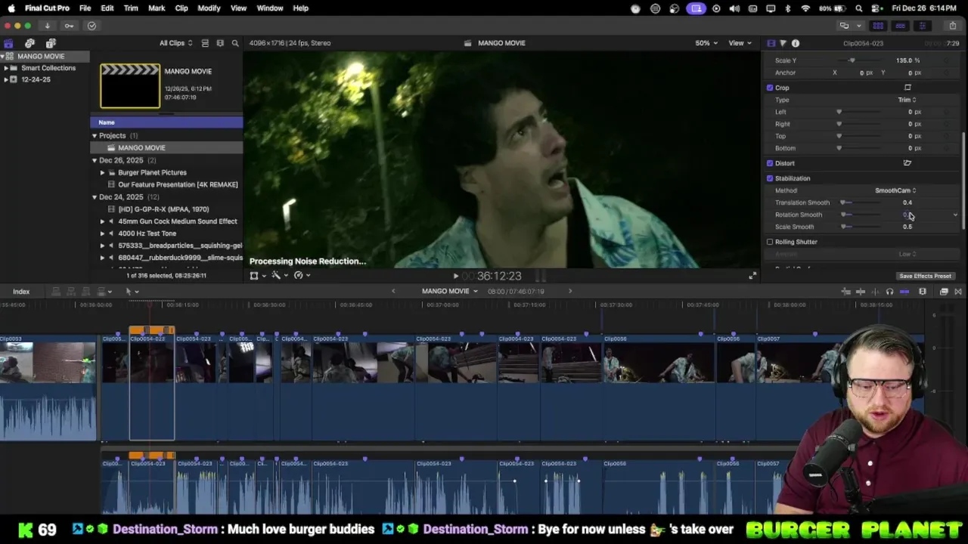
Task: Click the browser search magnifier icon
Action: tap(235, 43)
